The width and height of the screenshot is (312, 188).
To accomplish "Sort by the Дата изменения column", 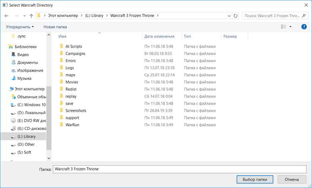I will tap(159, 37).
